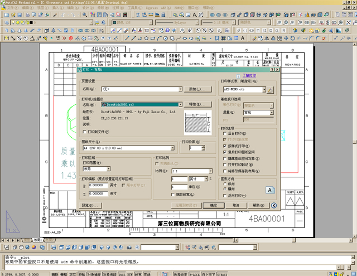The width and height of the screenshot is (357, 276).
Task: Select the Portrait orientation radio button
Action: tap(225, 184)
